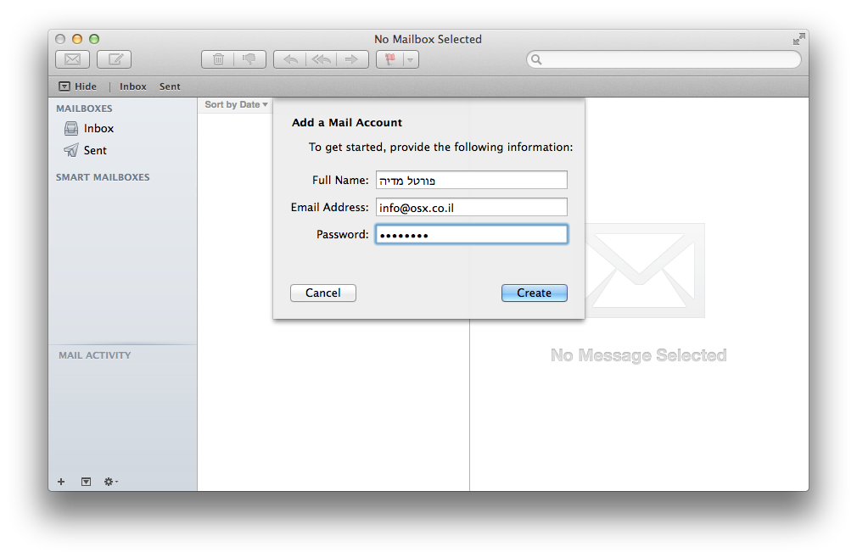Click the Password field
Viewport: 857px width, 558px height.
[x=471, y=234]
